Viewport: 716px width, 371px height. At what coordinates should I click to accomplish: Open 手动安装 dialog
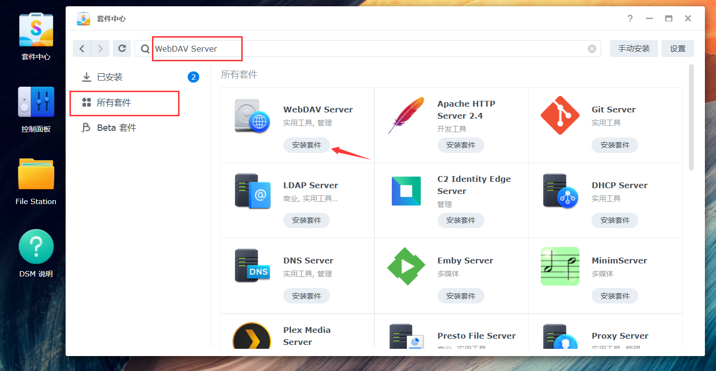633,48
